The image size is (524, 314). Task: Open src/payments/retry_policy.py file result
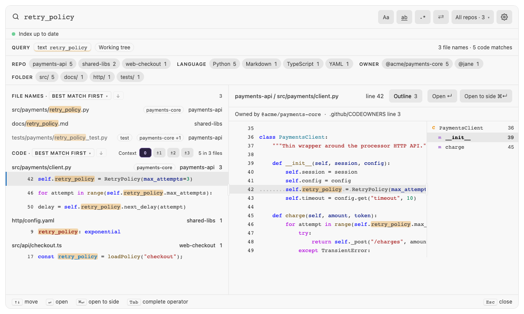tap(117, 110)
